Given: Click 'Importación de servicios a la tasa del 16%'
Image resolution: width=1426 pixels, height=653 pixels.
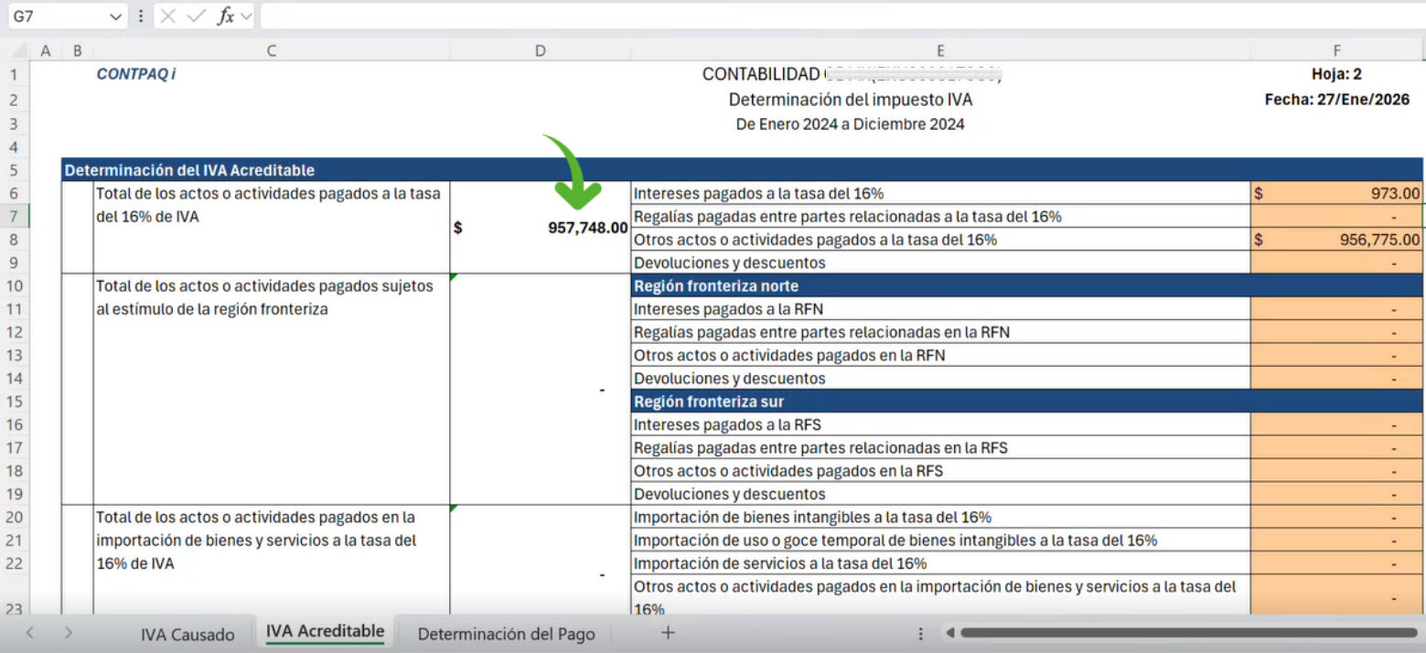Looking at the screenshot, I should (x=780, y=563).
